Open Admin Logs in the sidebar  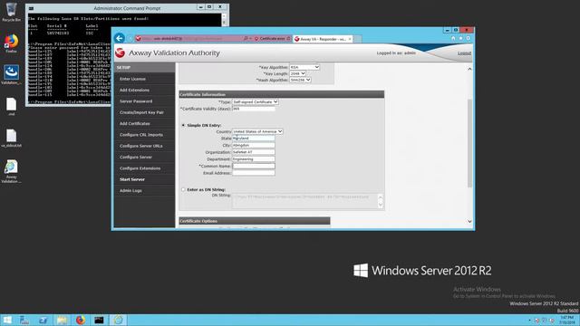click(130, 190)
